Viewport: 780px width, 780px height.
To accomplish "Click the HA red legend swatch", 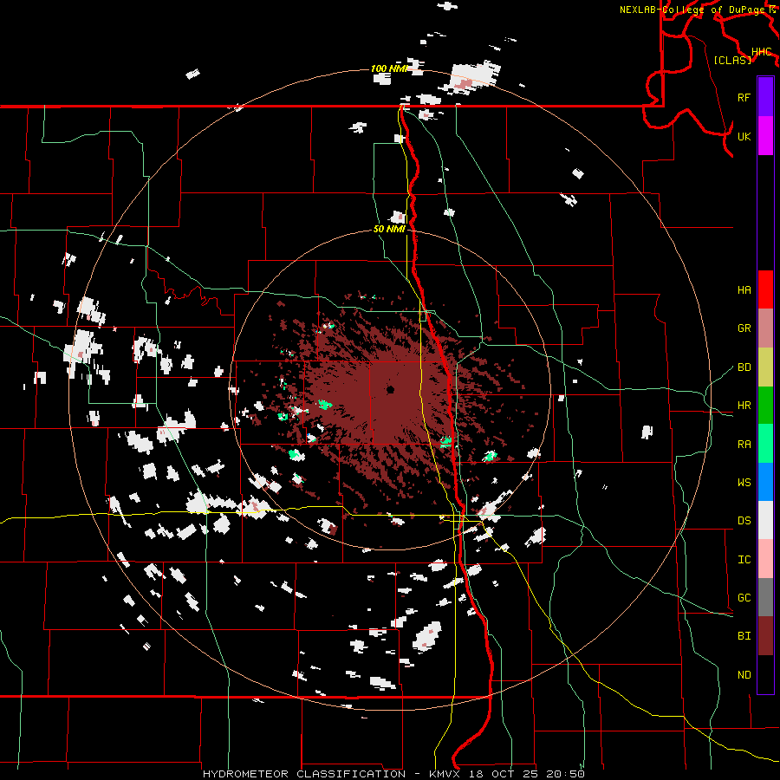I will click(x=765, y=289).
